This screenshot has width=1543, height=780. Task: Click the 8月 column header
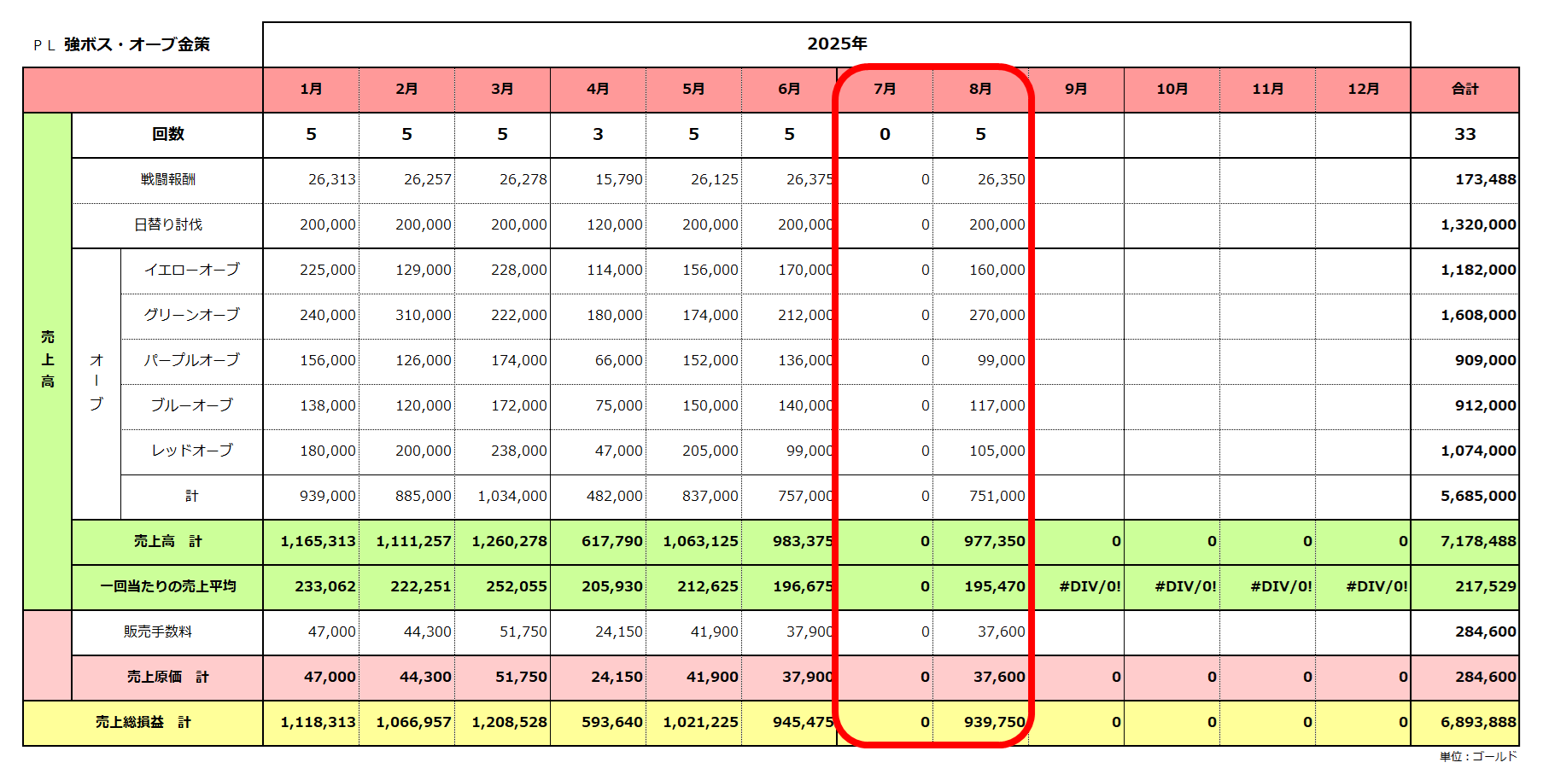click(980, 89)
